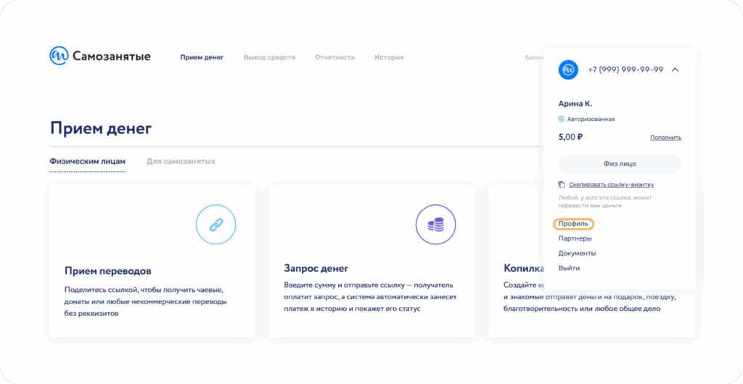Click the coins icon in Запрос денег card
The image size is (743, 384).
435,225
